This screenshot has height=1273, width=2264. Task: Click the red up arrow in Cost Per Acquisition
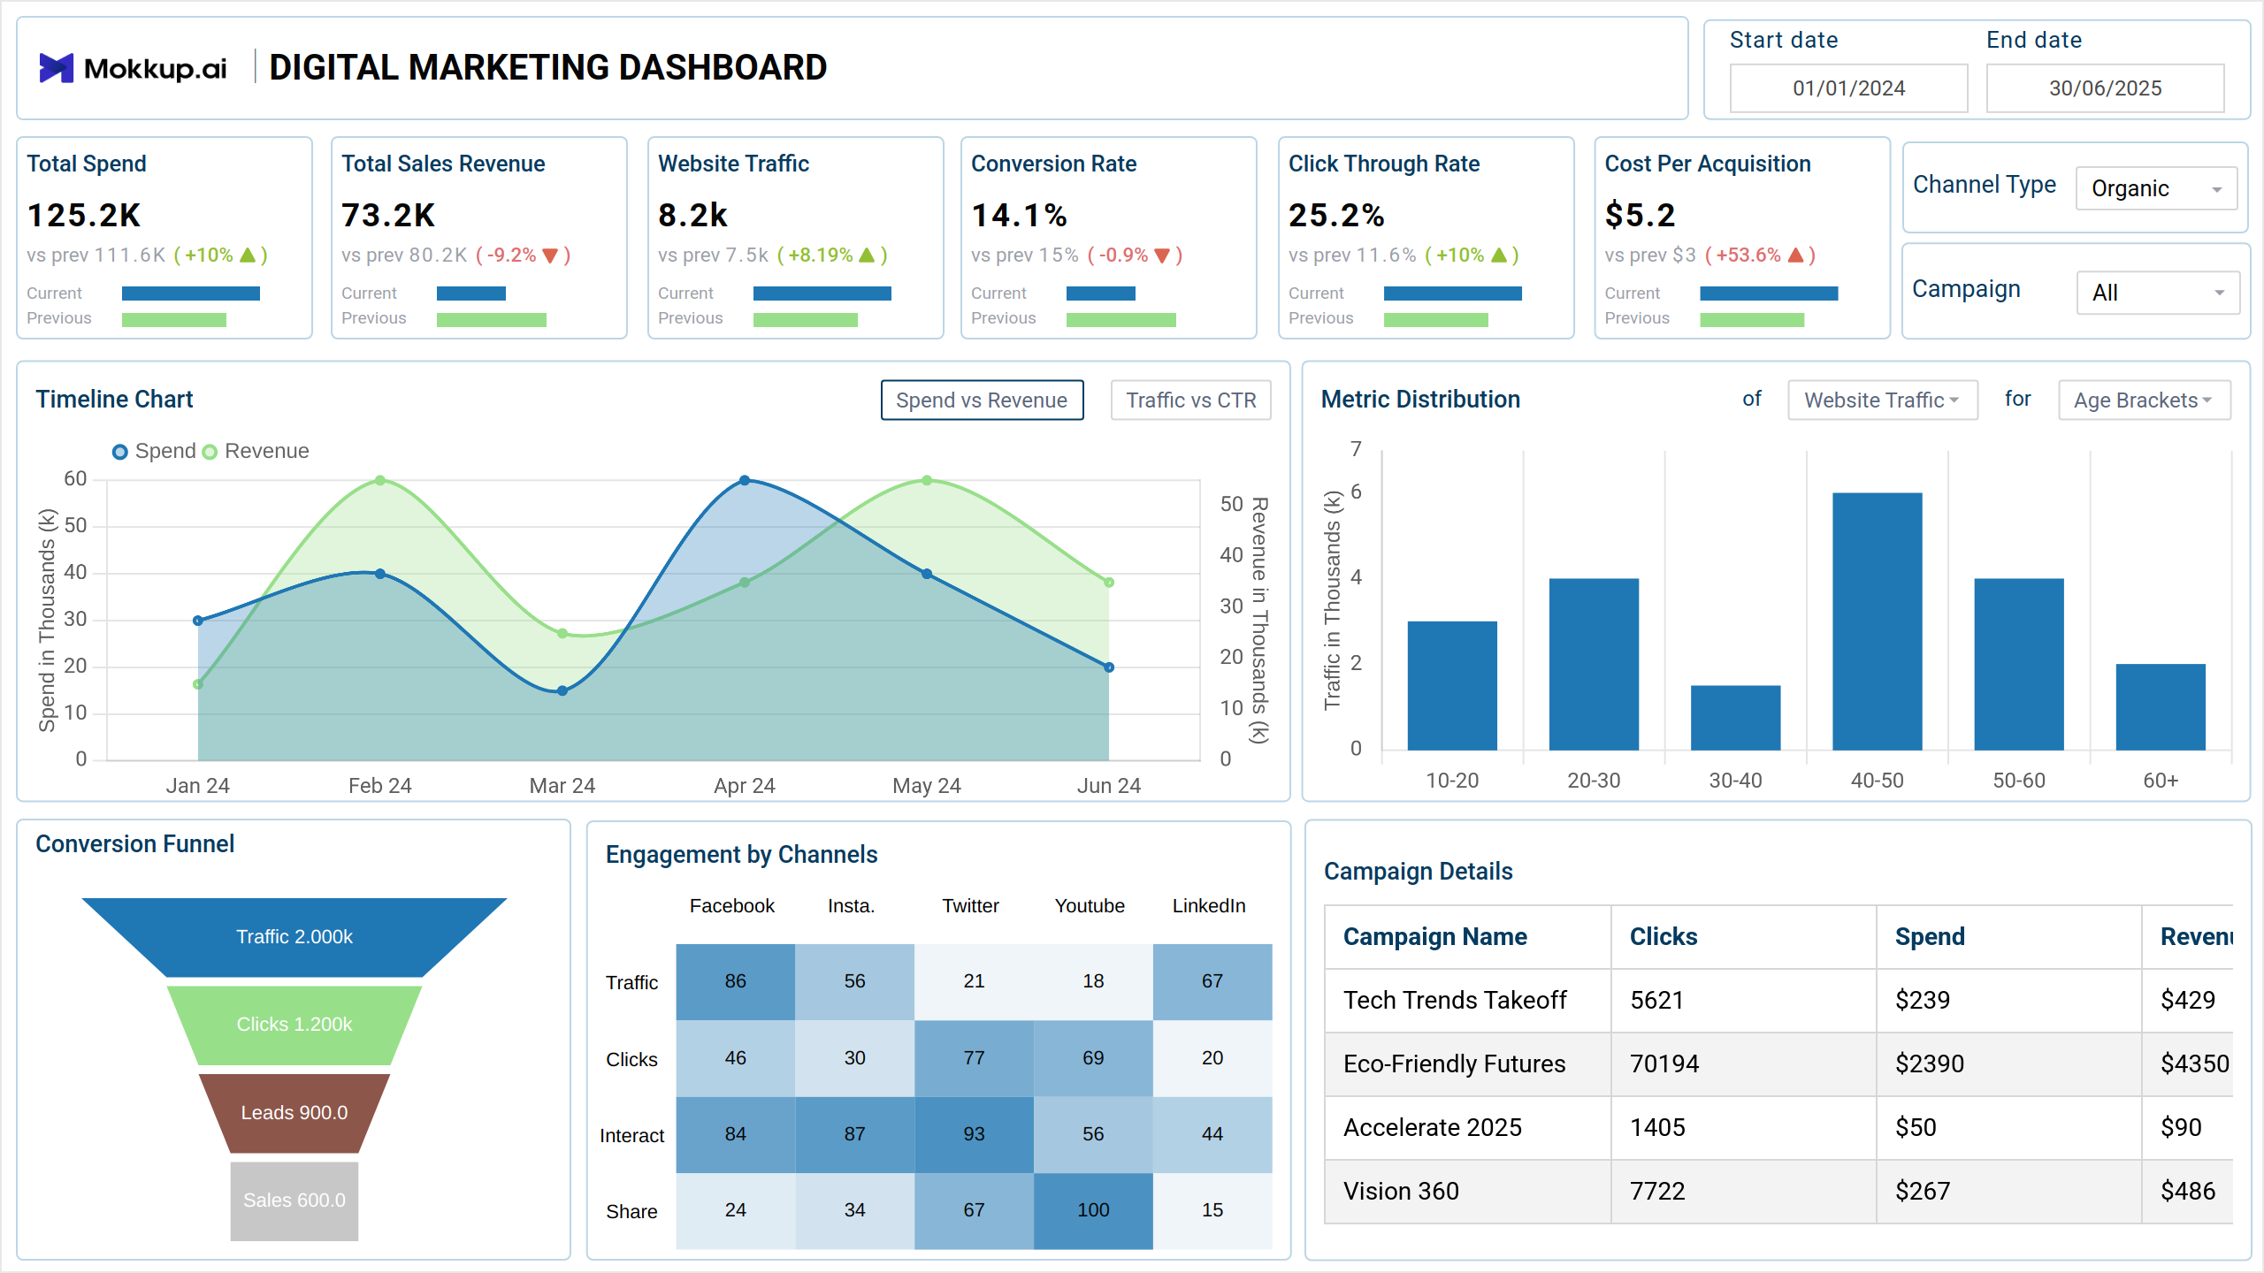(1795, 255)
